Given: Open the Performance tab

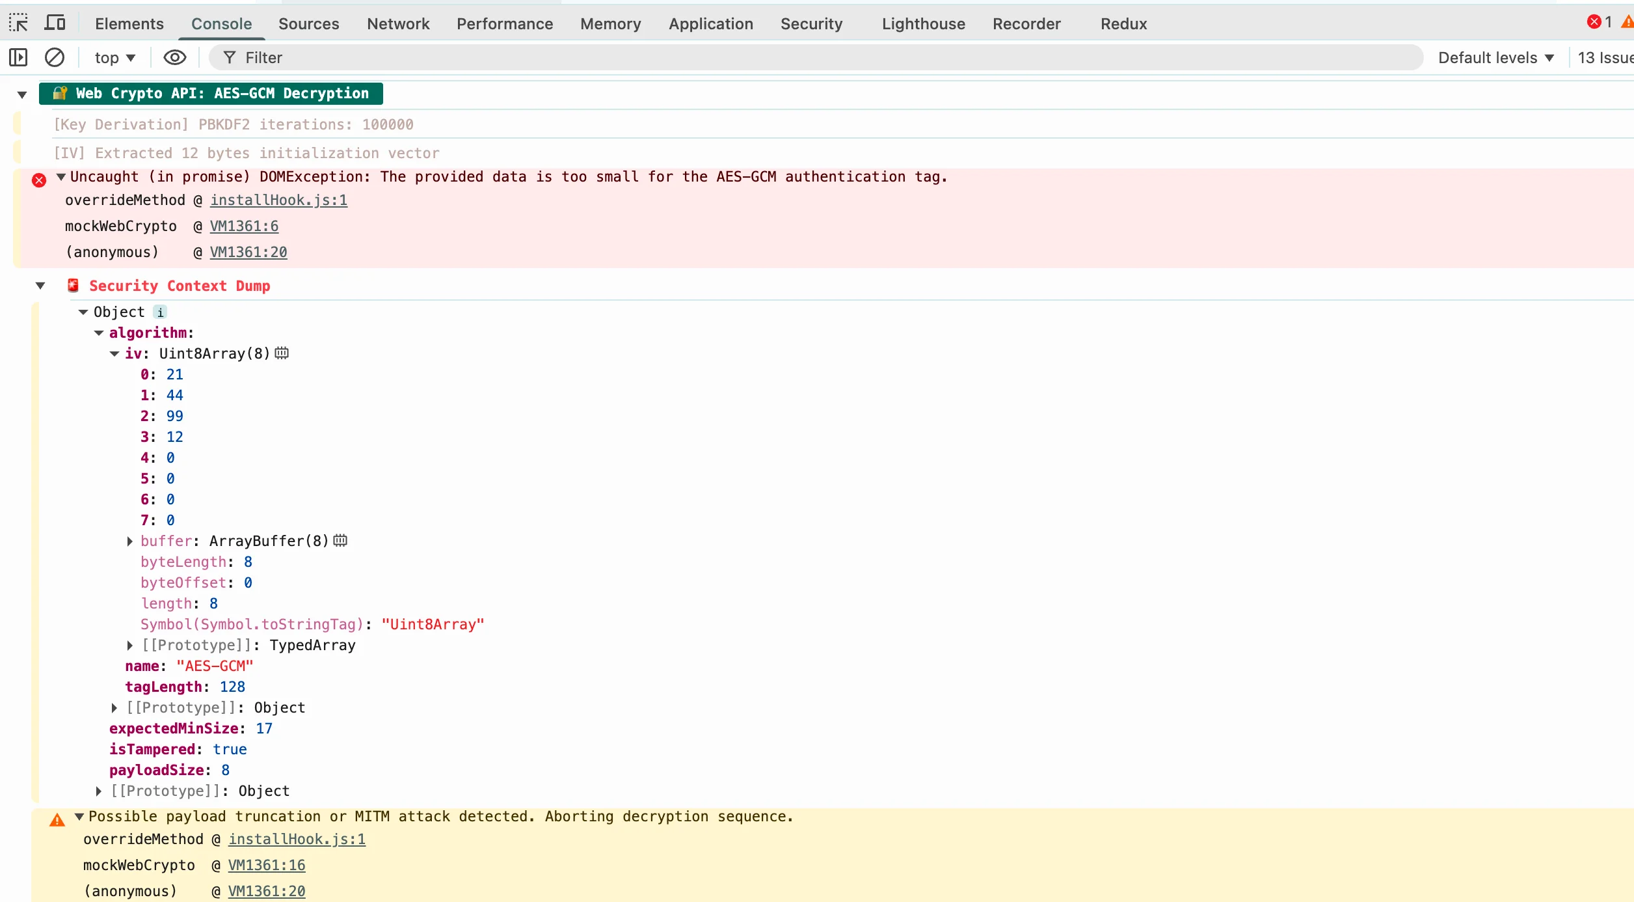Looking at the screenshot, I should point(505,23).
